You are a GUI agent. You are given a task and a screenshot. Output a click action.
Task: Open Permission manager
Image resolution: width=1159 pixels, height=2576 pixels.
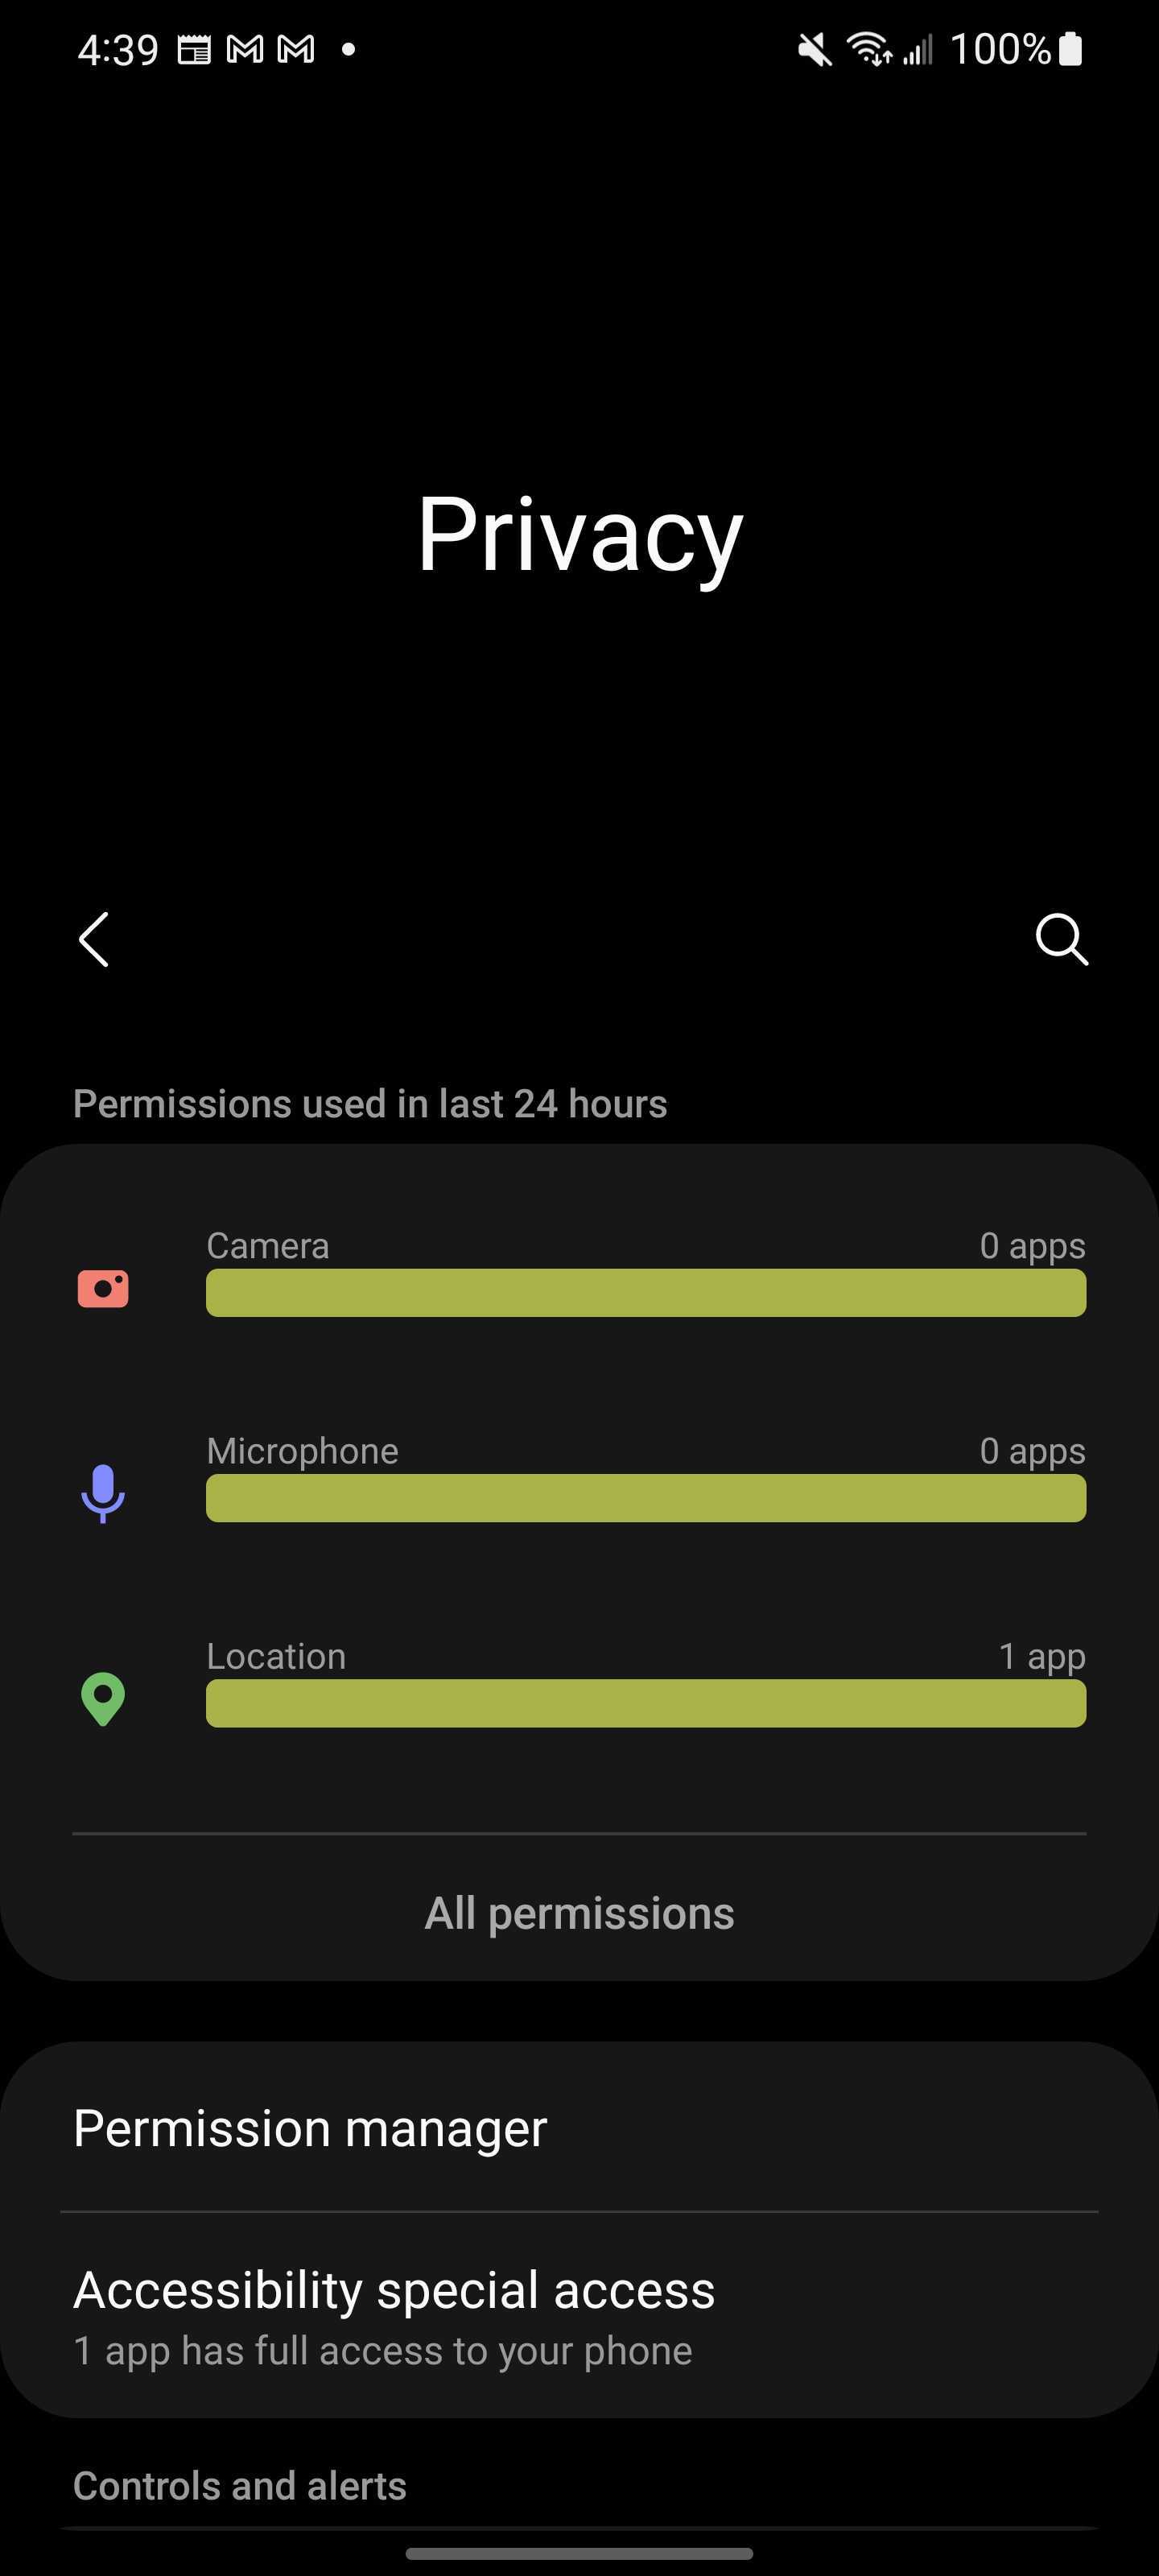310,2127
